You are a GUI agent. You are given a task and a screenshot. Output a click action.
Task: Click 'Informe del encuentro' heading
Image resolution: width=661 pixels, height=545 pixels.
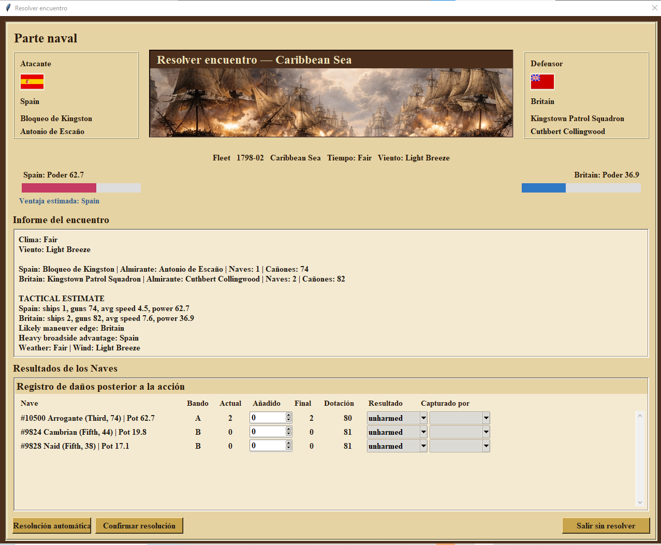click(x=61, y=220)
